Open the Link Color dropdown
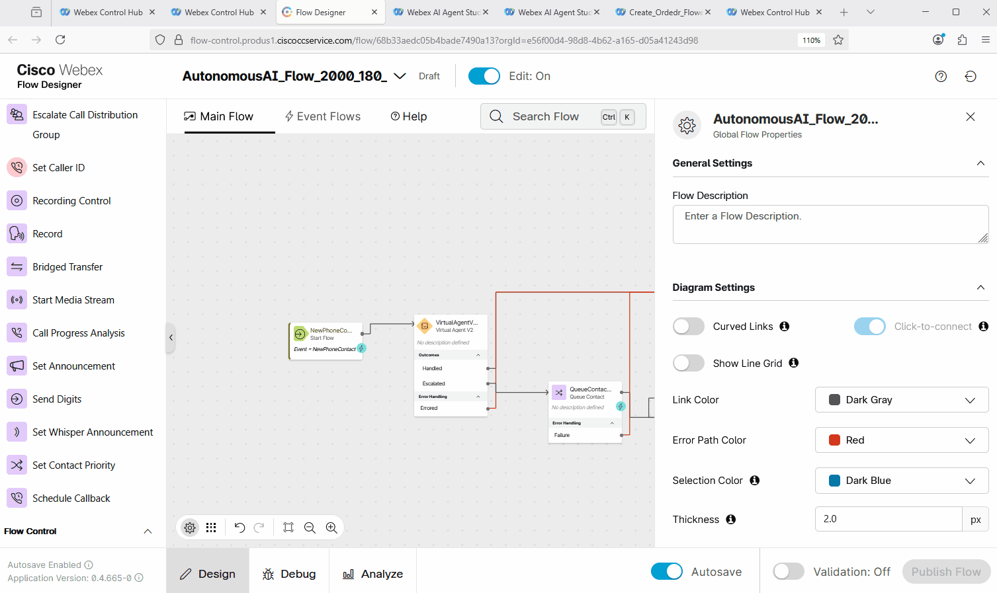This screenshot has width=997, height=593. [901, 400]
